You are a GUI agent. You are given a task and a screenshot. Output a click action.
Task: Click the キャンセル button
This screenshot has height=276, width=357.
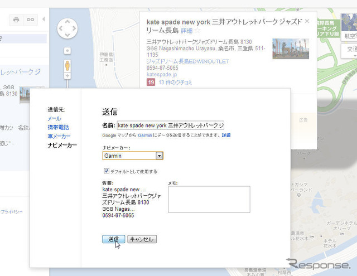click(x=142, y=239)
